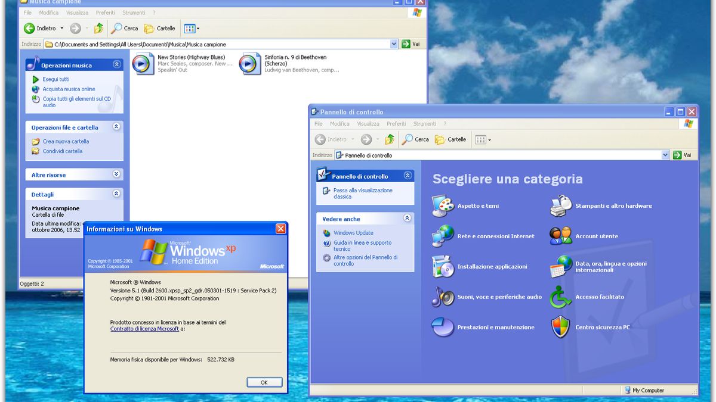Click Crea nuova cartella link

66,141
